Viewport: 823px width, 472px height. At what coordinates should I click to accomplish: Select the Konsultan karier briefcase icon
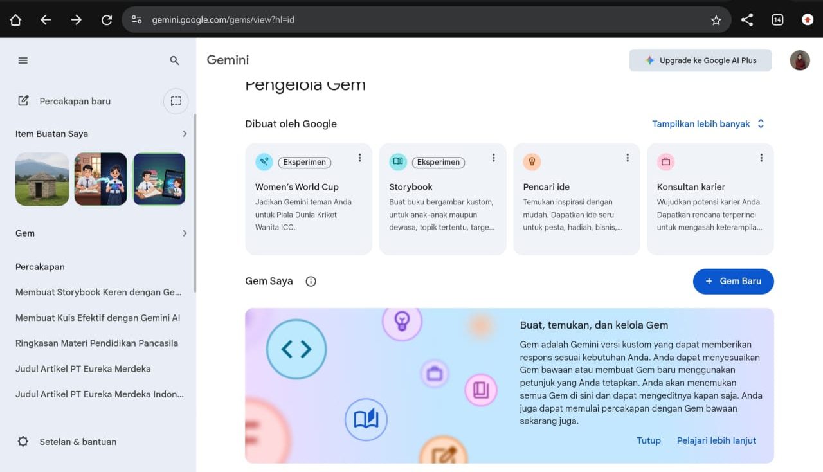click(665, 161)
